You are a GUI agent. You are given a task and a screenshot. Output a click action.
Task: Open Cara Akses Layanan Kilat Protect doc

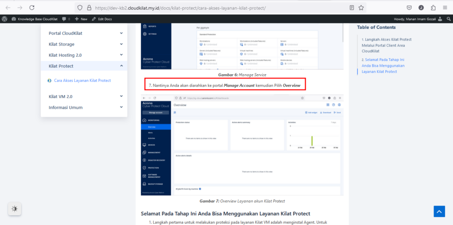(x=82, y=80)
